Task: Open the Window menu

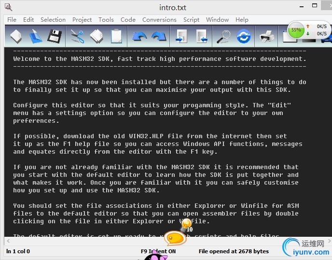Action: [x=217, y=20]
